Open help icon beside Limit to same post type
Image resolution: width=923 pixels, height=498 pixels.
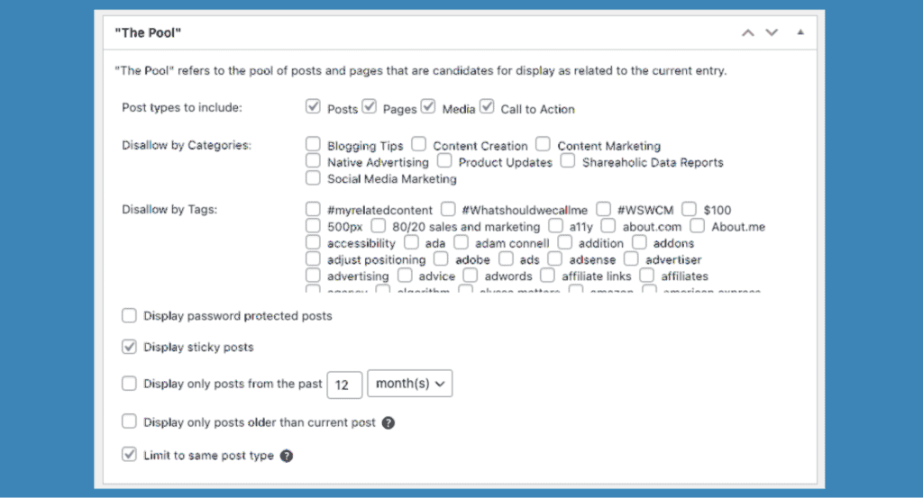(x=287, y=456)
